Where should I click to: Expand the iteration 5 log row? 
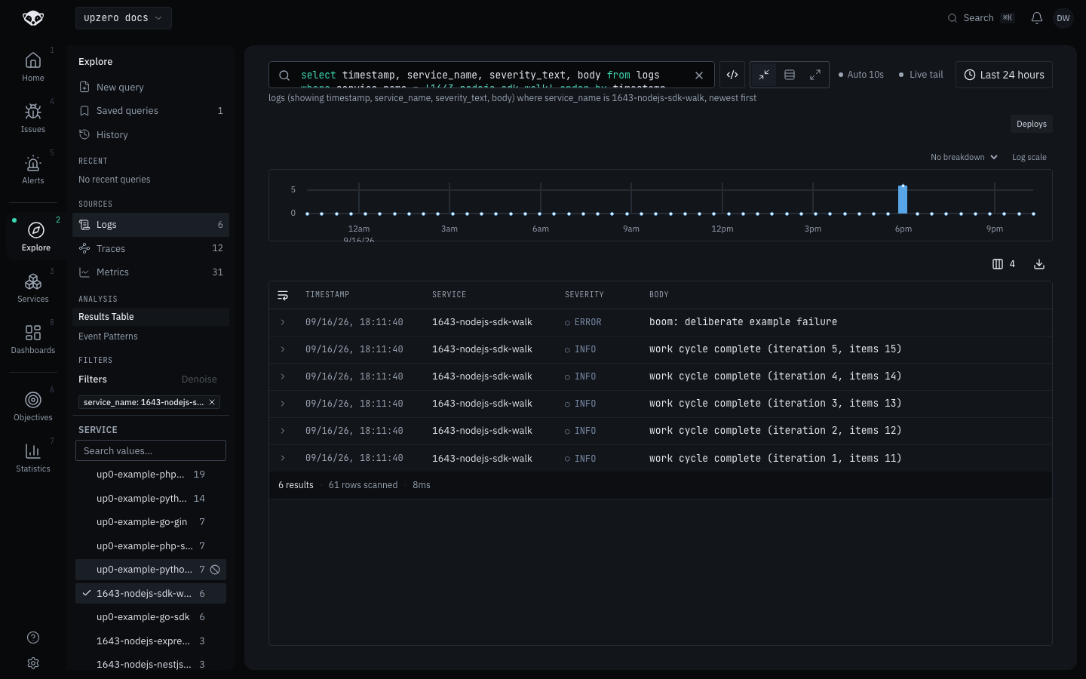pos(283,349)
